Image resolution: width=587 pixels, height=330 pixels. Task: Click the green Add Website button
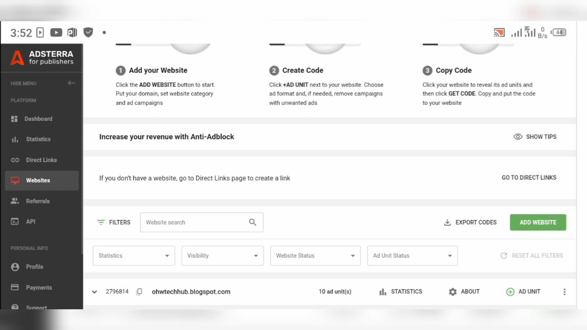pos(538,222)
